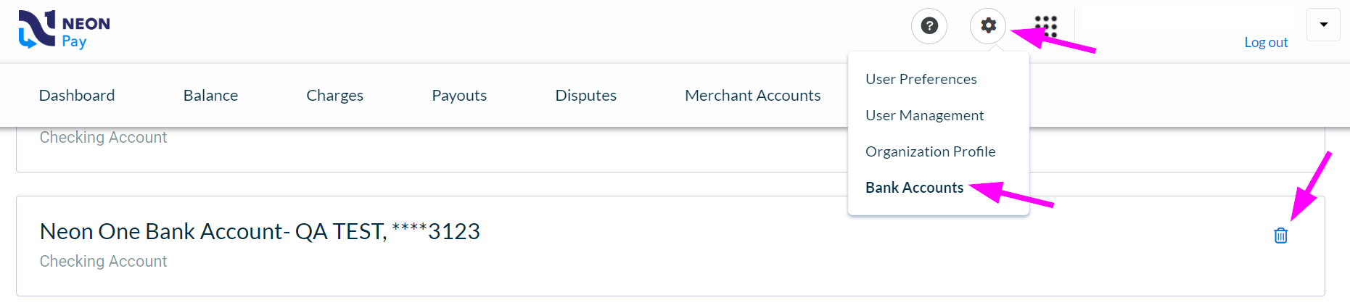Open the help question mark icon

(929, 26)
